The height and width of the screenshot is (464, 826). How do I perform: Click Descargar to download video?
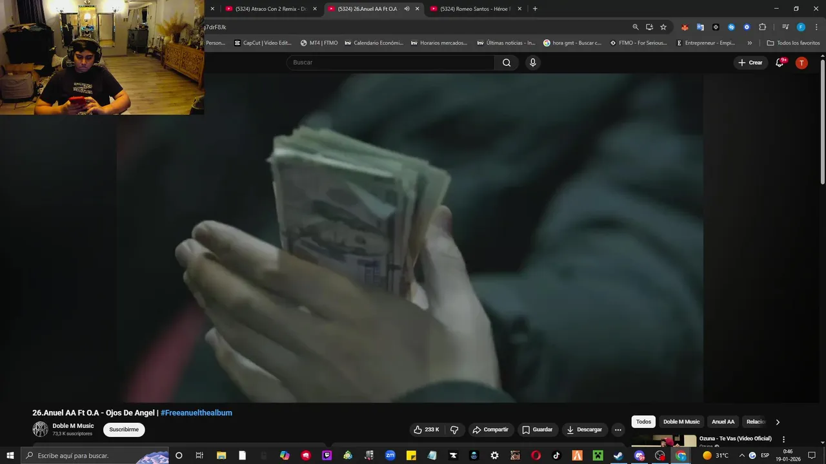[x=584, y=430]
